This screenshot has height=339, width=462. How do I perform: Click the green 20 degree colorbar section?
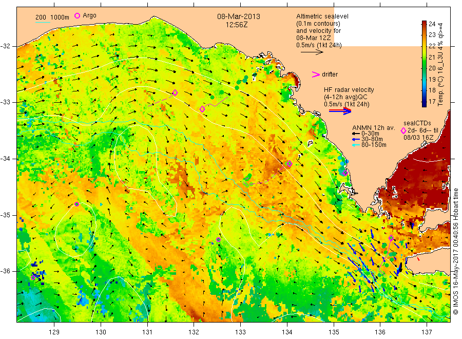[425, 68]
